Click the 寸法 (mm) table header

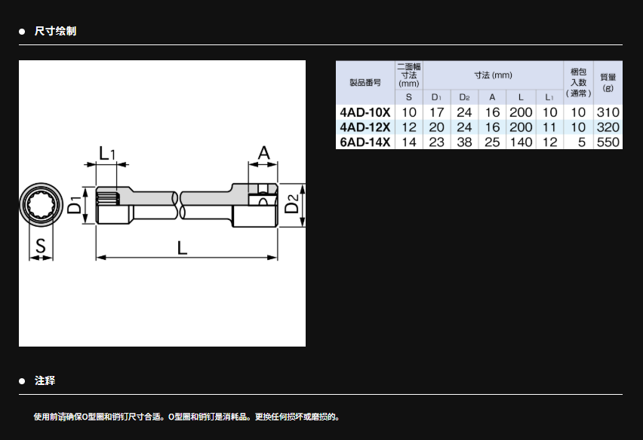493,75
